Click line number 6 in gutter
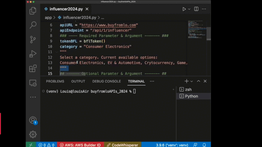Image resolution: width=262 pixels, height=147 pixels. coord(51,25)
